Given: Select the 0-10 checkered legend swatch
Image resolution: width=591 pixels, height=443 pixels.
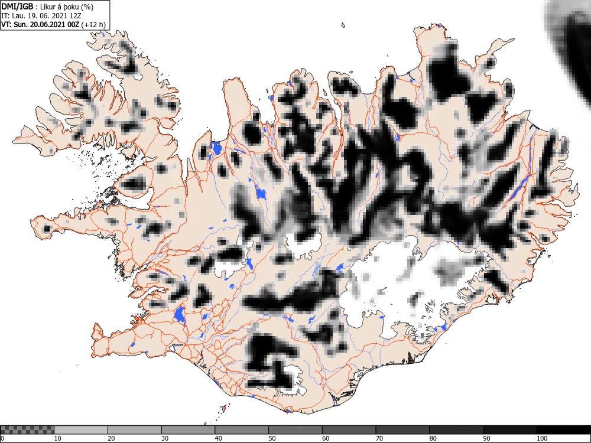Looking at the screenshot, I should 28,429.
